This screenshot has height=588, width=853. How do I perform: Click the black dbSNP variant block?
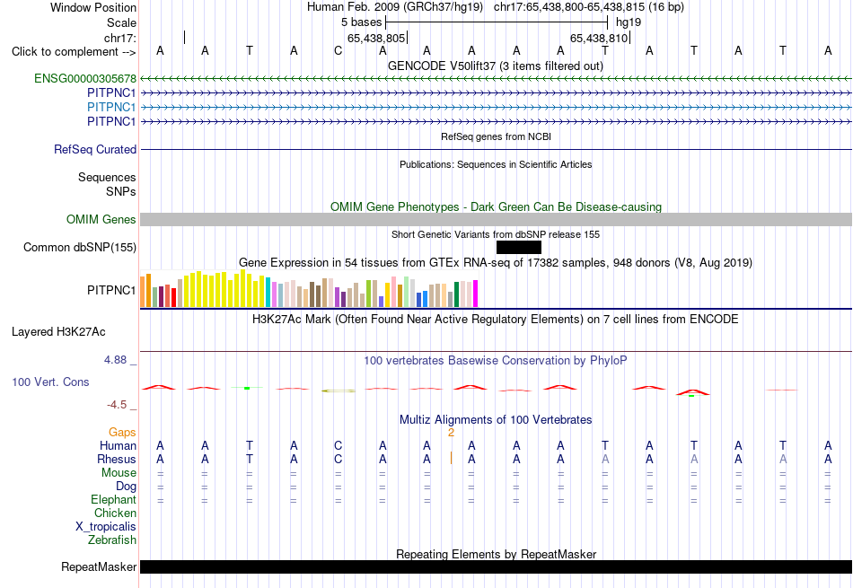519,248
